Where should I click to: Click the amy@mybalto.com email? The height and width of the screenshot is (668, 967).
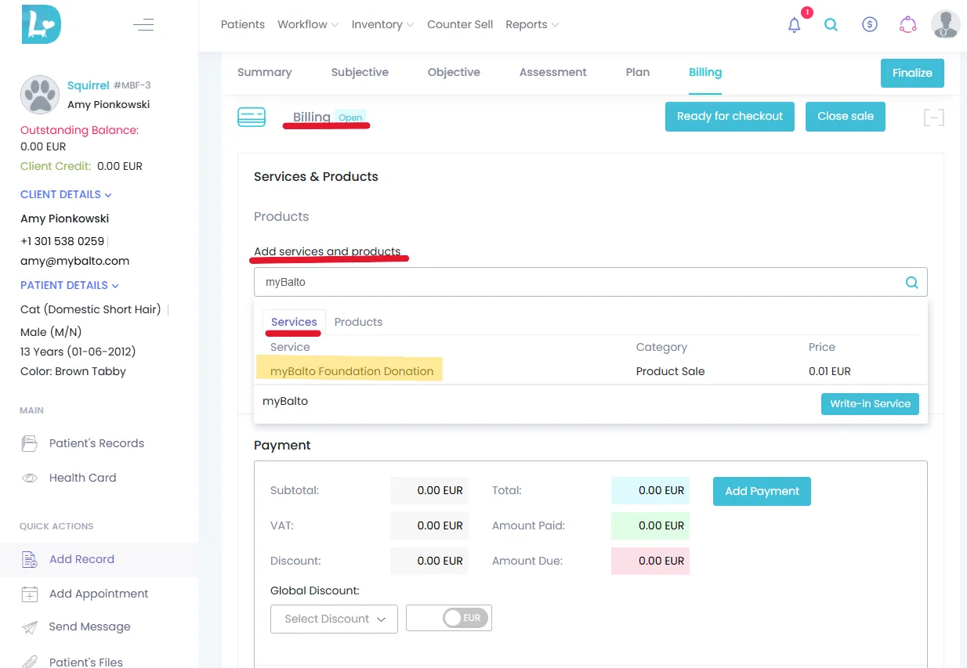(74, 261)
